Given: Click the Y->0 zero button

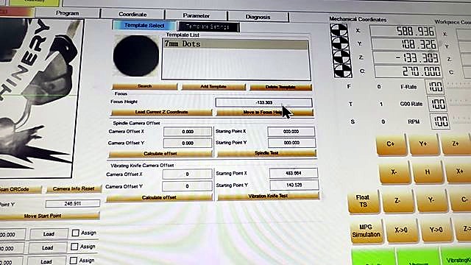Looking at the screenshot, I should 436,230.
